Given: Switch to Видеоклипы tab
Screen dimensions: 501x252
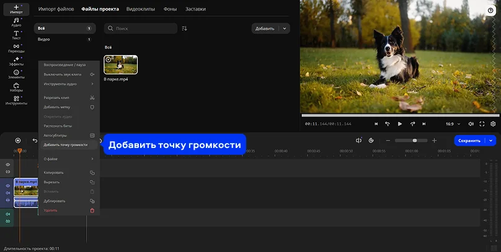Looking at the screenshot, I should [141, 9].
